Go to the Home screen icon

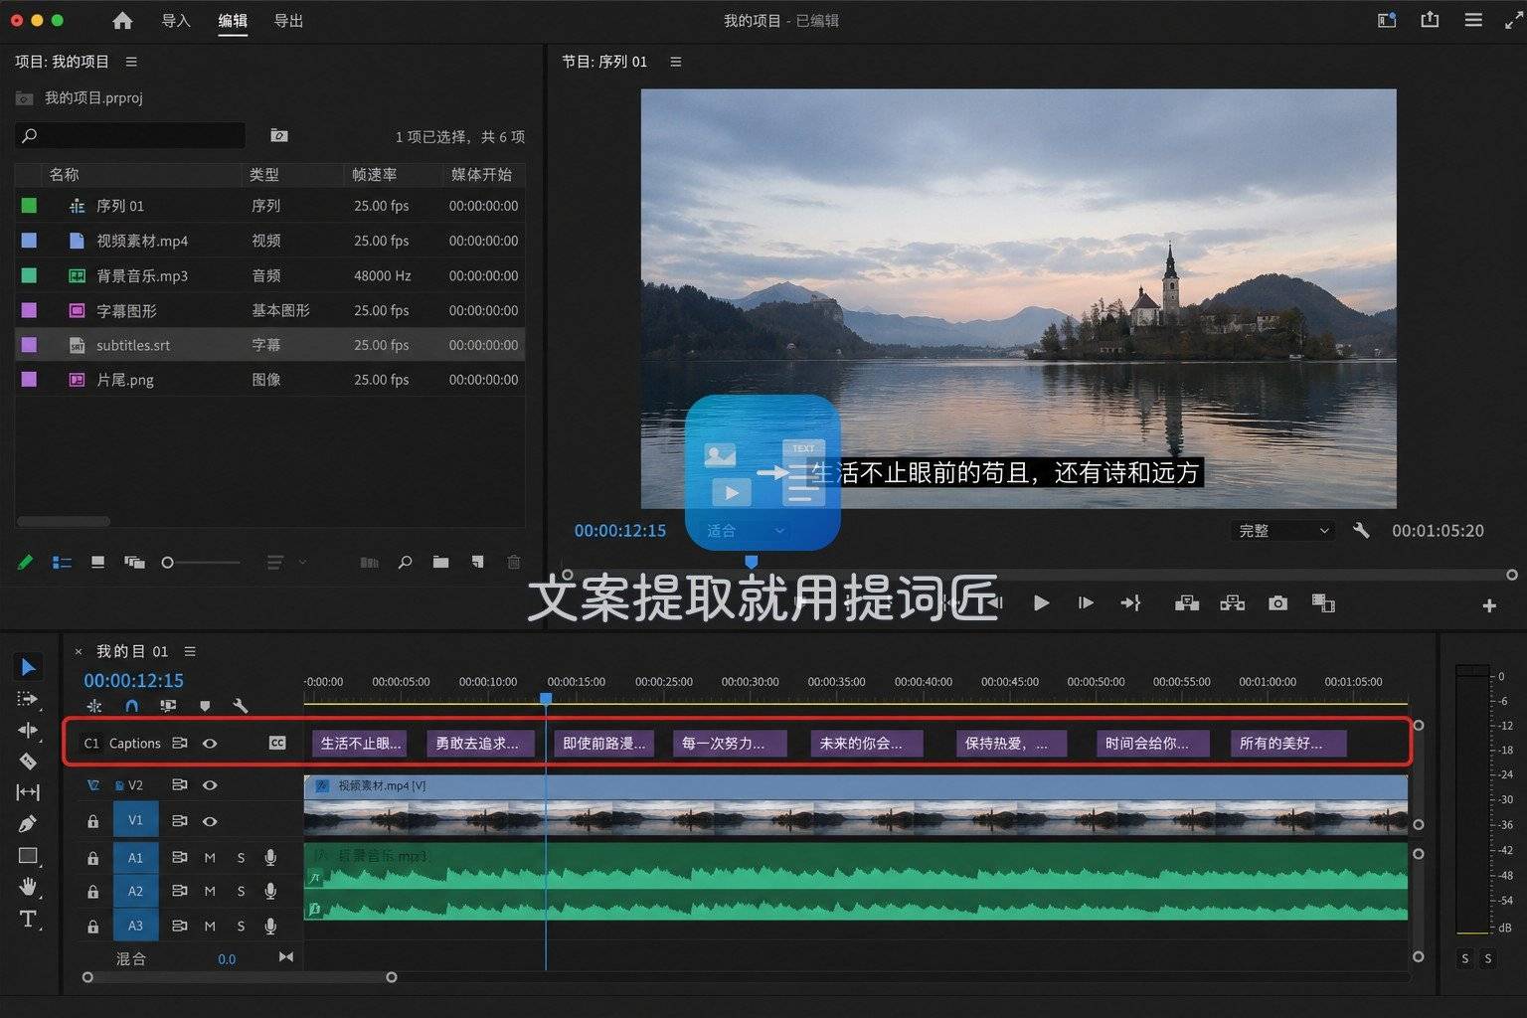tap(122, 21)
